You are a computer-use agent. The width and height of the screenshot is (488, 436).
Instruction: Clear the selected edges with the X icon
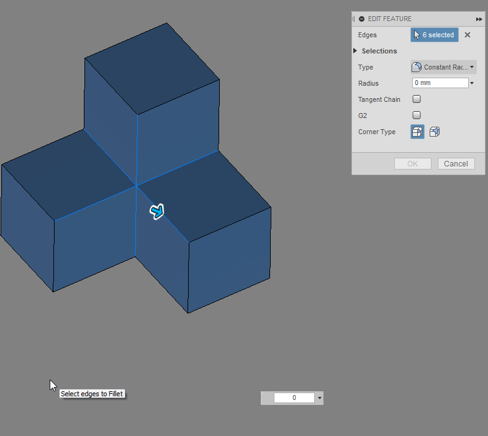click(x=467, y=35)
